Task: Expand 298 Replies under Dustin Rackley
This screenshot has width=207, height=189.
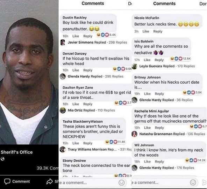Action: tap(118, 43)
